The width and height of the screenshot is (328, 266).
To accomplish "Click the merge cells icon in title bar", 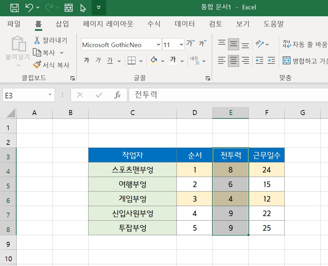I will tap(69, 8).
